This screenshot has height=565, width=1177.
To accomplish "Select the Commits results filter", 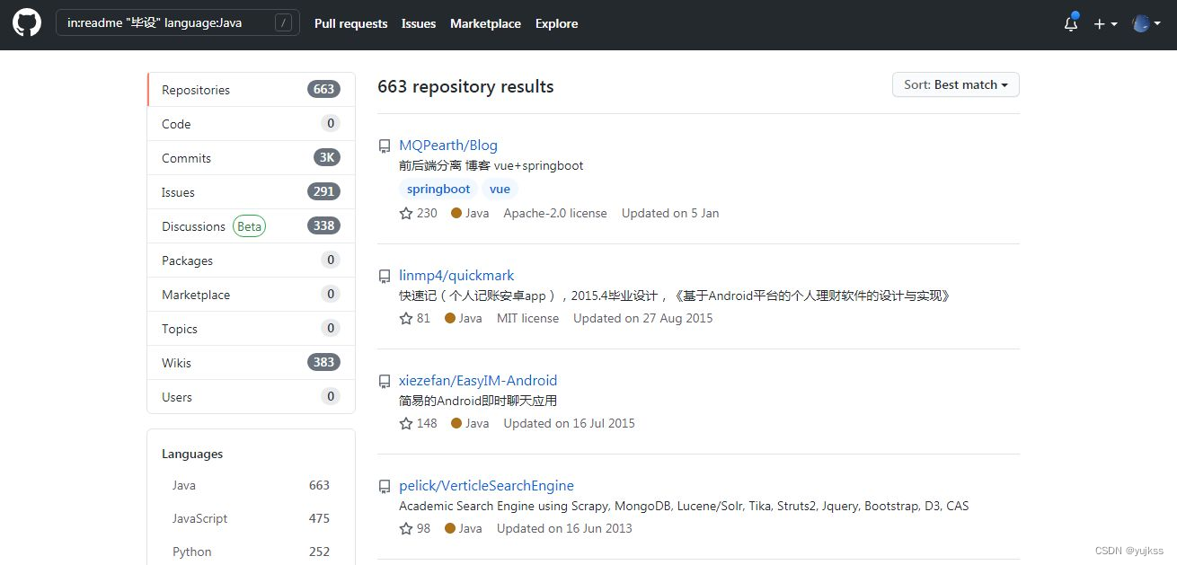I will click(x=251, y=158).
